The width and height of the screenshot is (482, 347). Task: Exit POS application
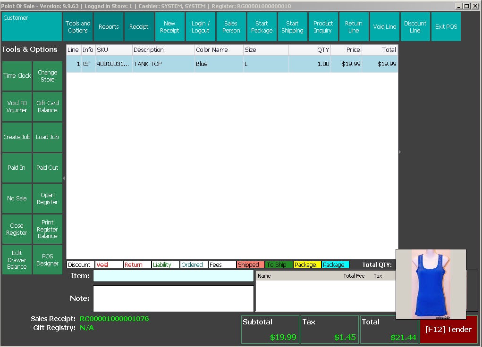tap(446, 27)
